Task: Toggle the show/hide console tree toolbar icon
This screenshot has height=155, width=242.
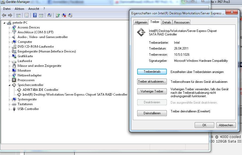Action: click(18, 15)
